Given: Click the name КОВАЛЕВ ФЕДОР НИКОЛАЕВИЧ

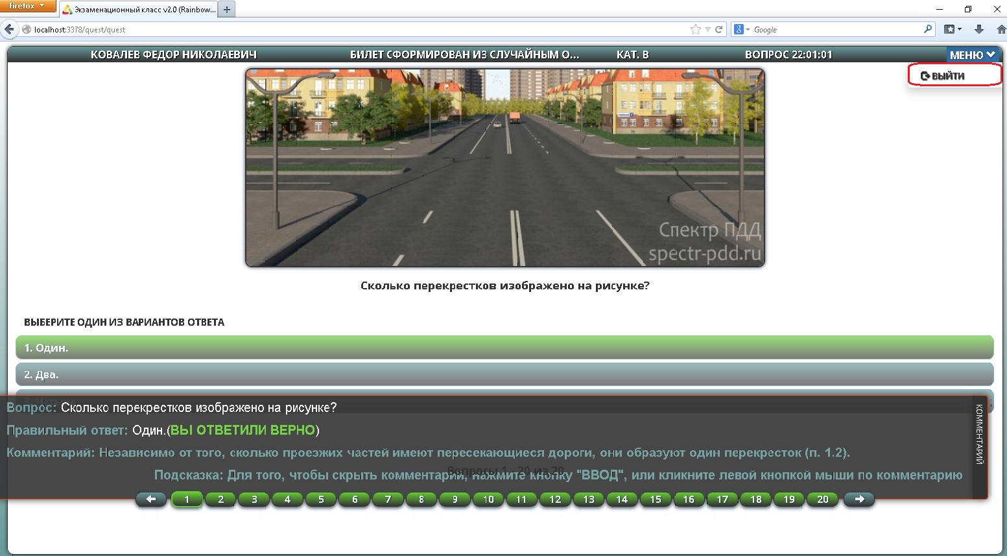Looking at the screenshot, I should [174, 55].
